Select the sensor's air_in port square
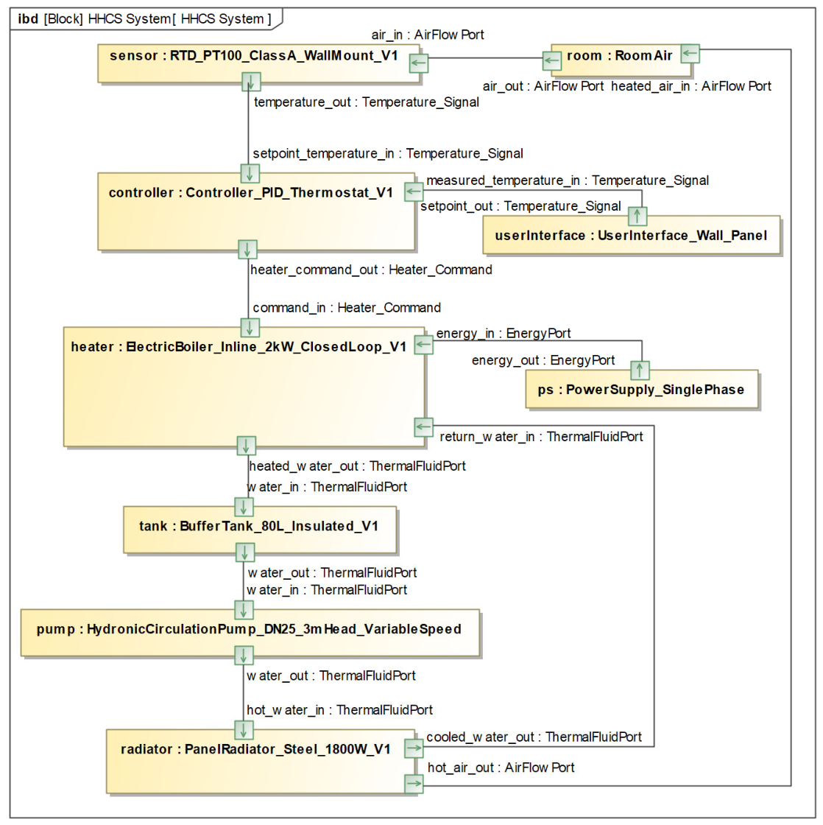The height and width of the screenshot is (825, 823). coord(419,63)
